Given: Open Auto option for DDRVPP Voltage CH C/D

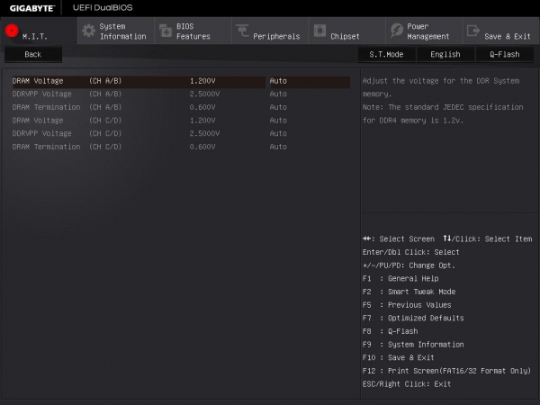Looking at the screenshot, I should [x=278, y=133].
